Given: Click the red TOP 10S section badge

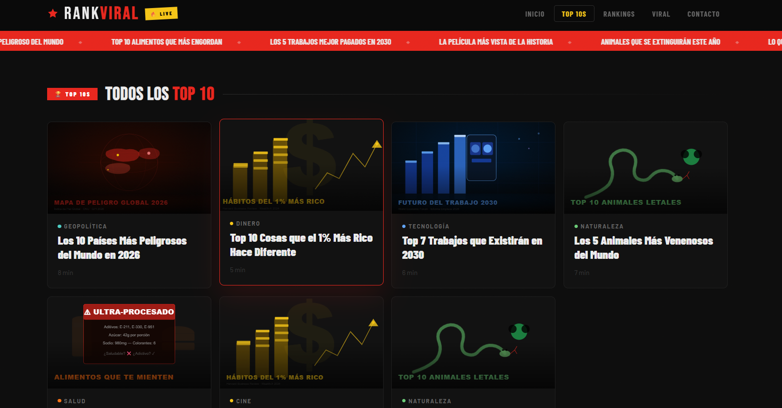Looking at the screenshot, I should pyautogui.click(x=72, y=94).
